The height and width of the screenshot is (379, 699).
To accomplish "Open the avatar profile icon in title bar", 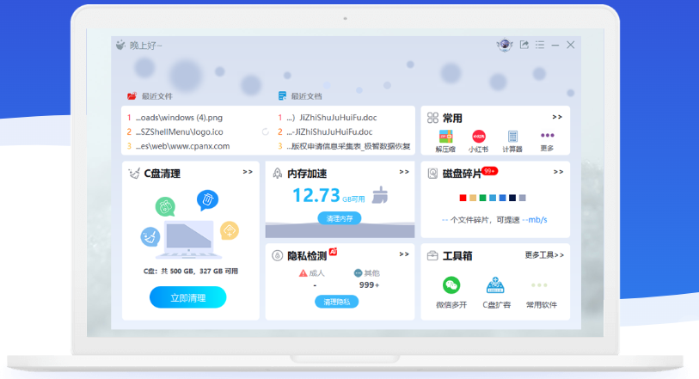I will click(505, 45).
